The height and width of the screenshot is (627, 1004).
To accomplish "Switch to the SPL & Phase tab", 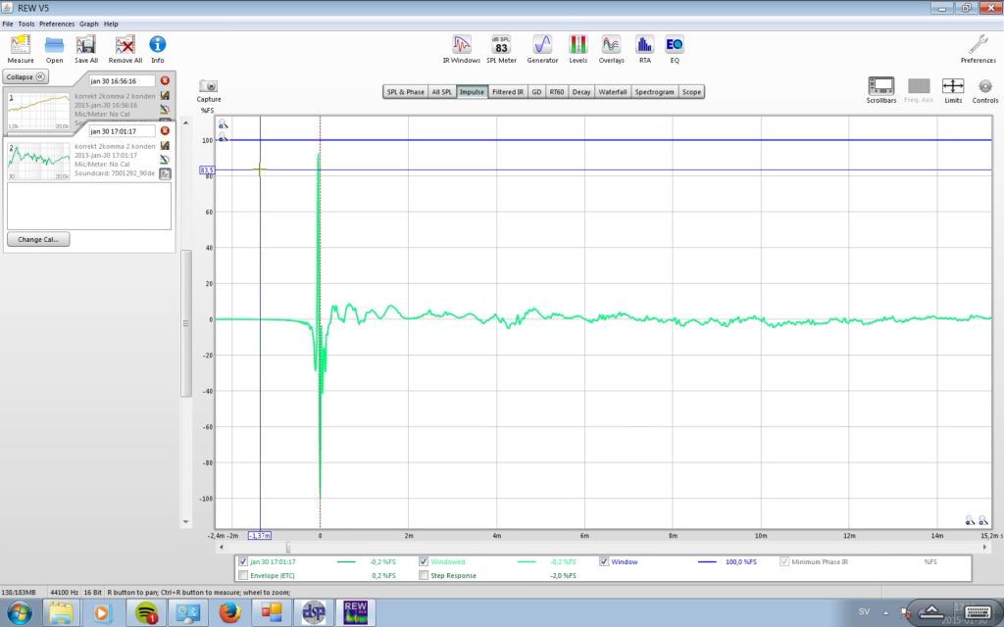I will tap(405, 92).
